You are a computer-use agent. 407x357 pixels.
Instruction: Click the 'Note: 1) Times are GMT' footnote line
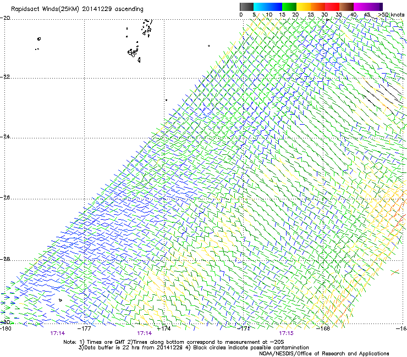(x=174, y=342)
